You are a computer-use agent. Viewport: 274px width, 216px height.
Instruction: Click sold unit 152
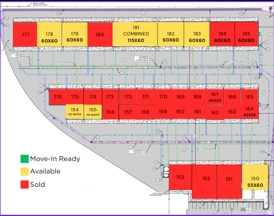click(204, 182)
